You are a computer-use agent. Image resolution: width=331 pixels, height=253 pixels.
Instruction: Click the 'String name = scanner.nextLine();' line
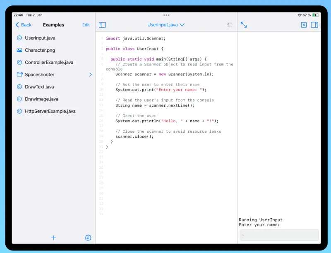coord(155,105)
